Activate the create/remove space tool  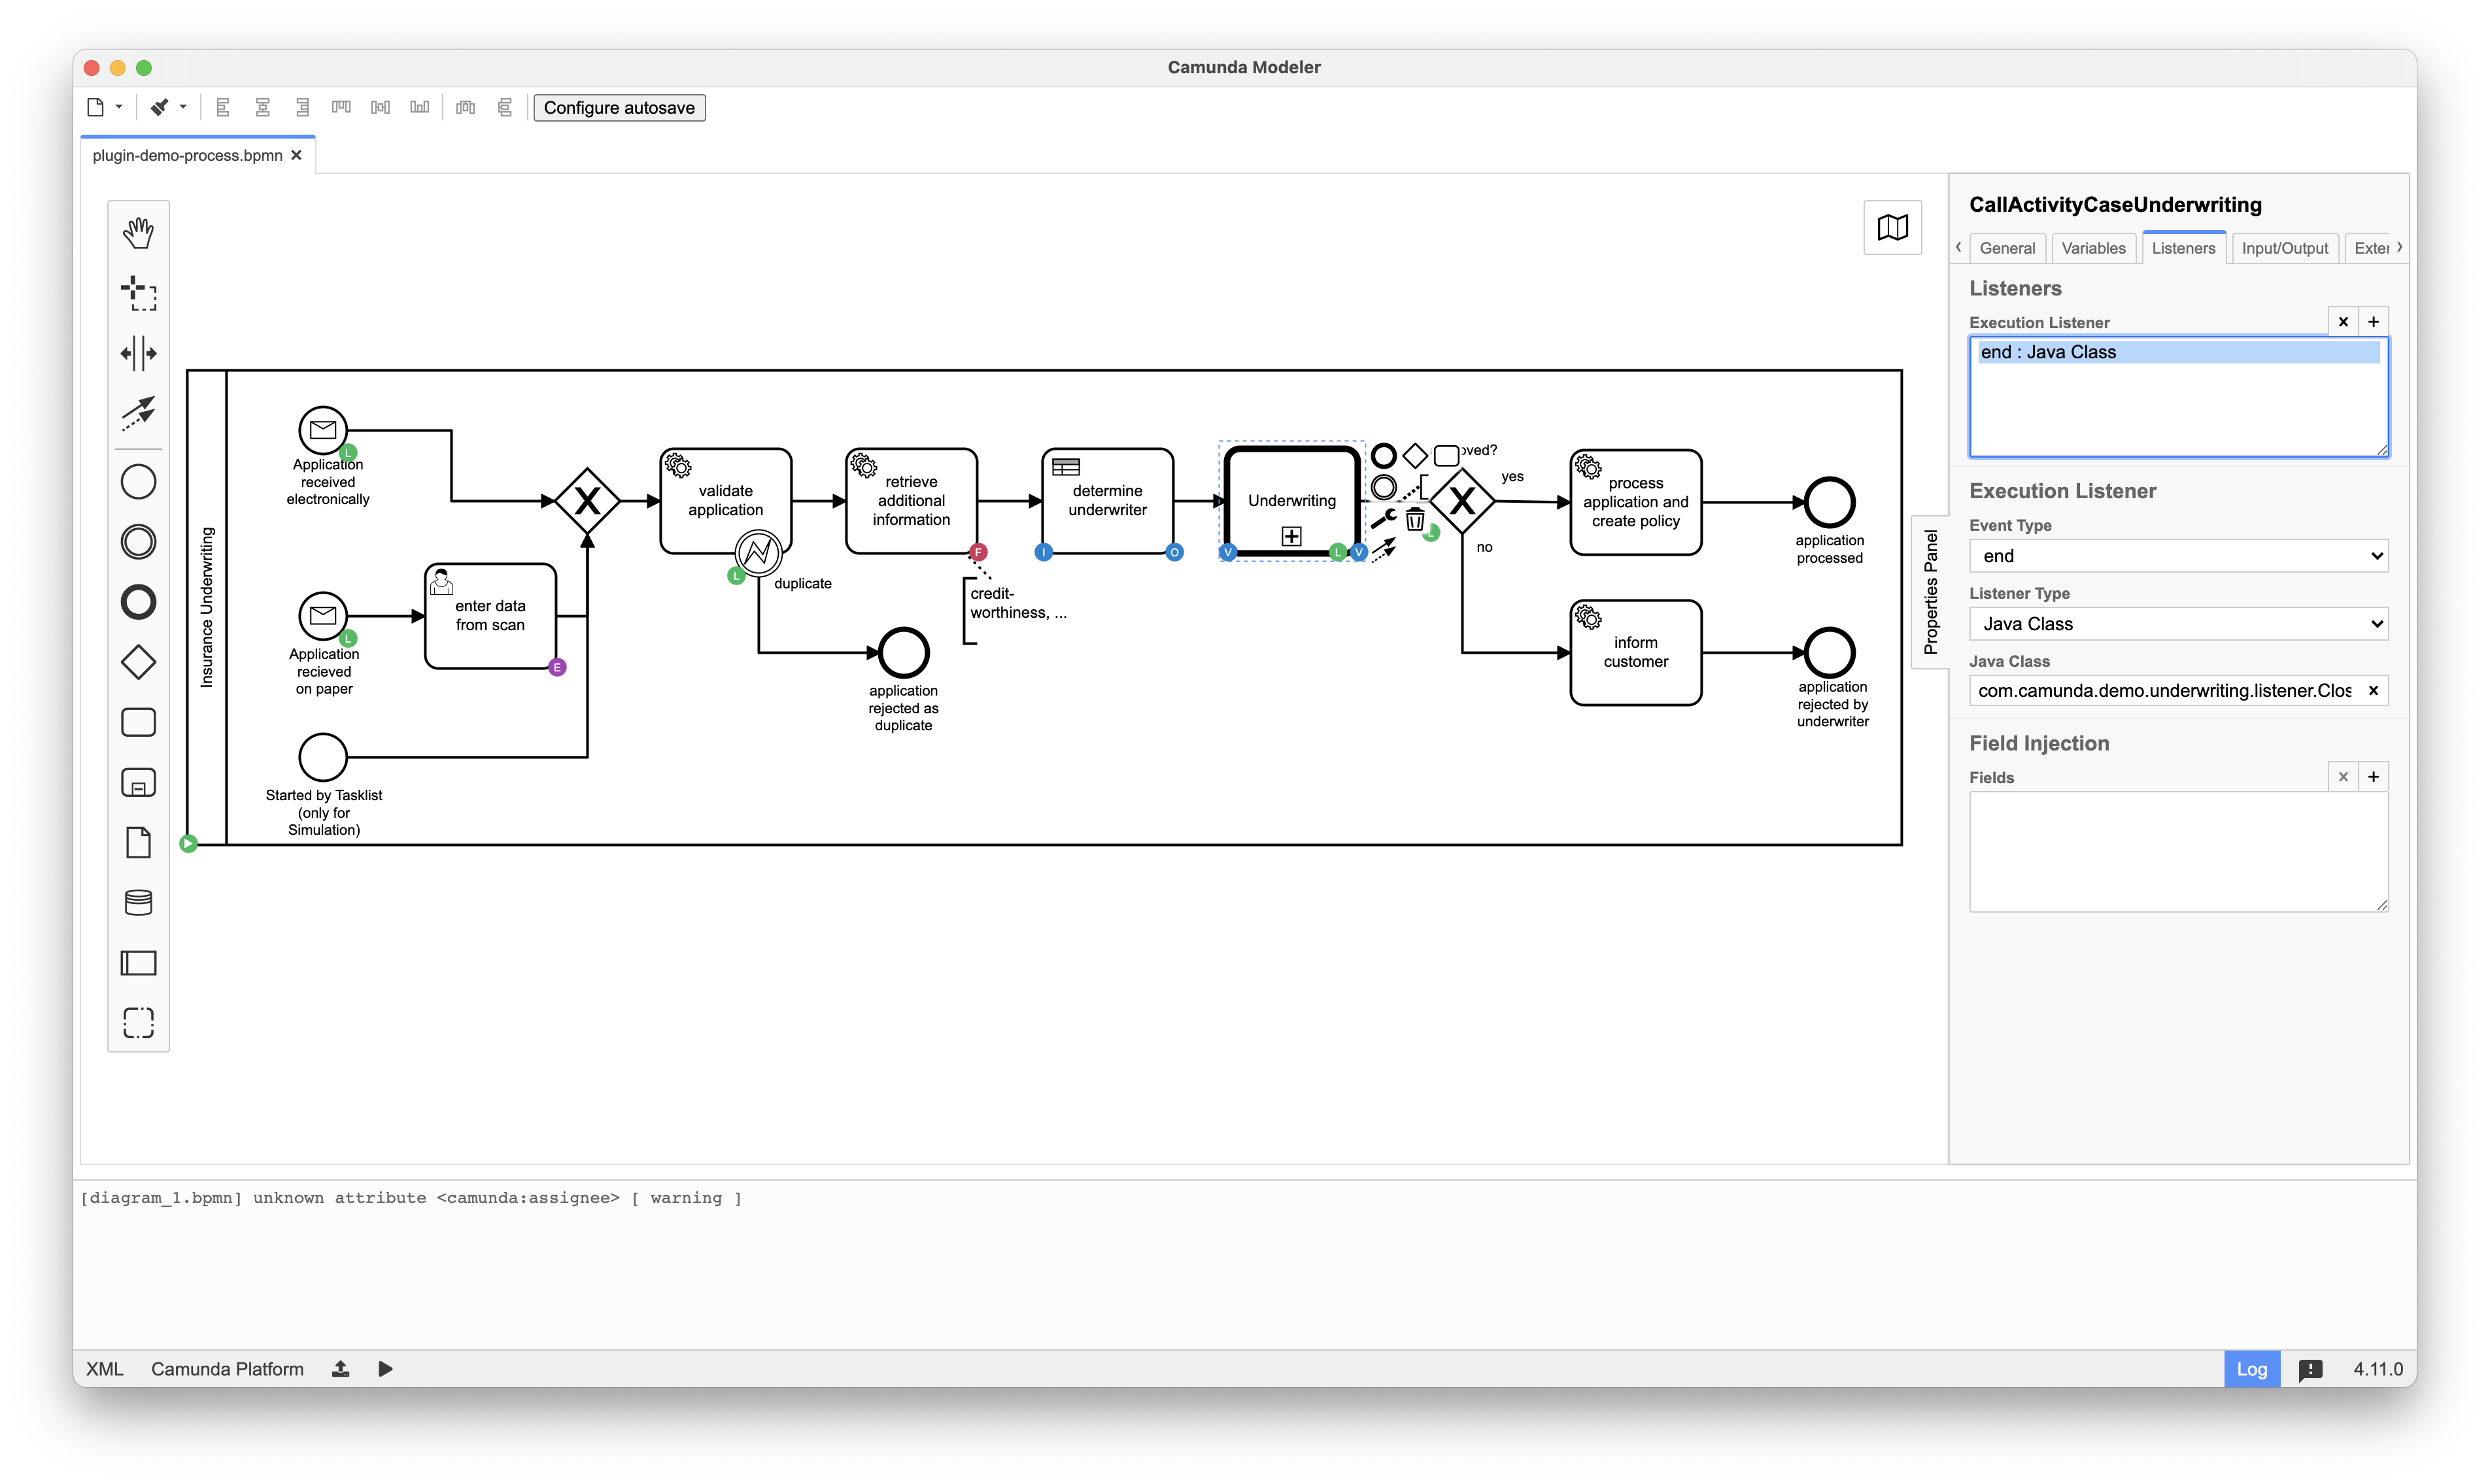138,353
